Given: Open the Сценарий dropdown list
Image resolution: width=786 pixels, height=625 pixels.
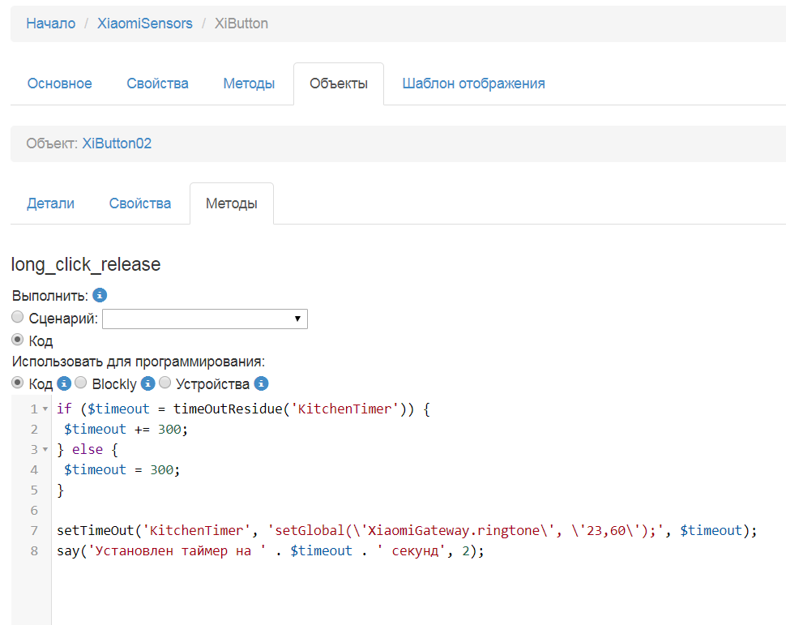Looking at the screenshot, I should point(205,319).
